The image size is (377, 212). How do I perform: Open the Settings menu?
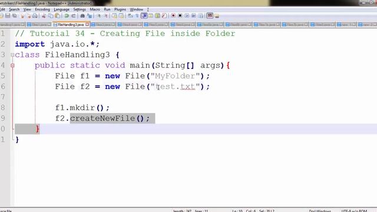coord(80,9)
